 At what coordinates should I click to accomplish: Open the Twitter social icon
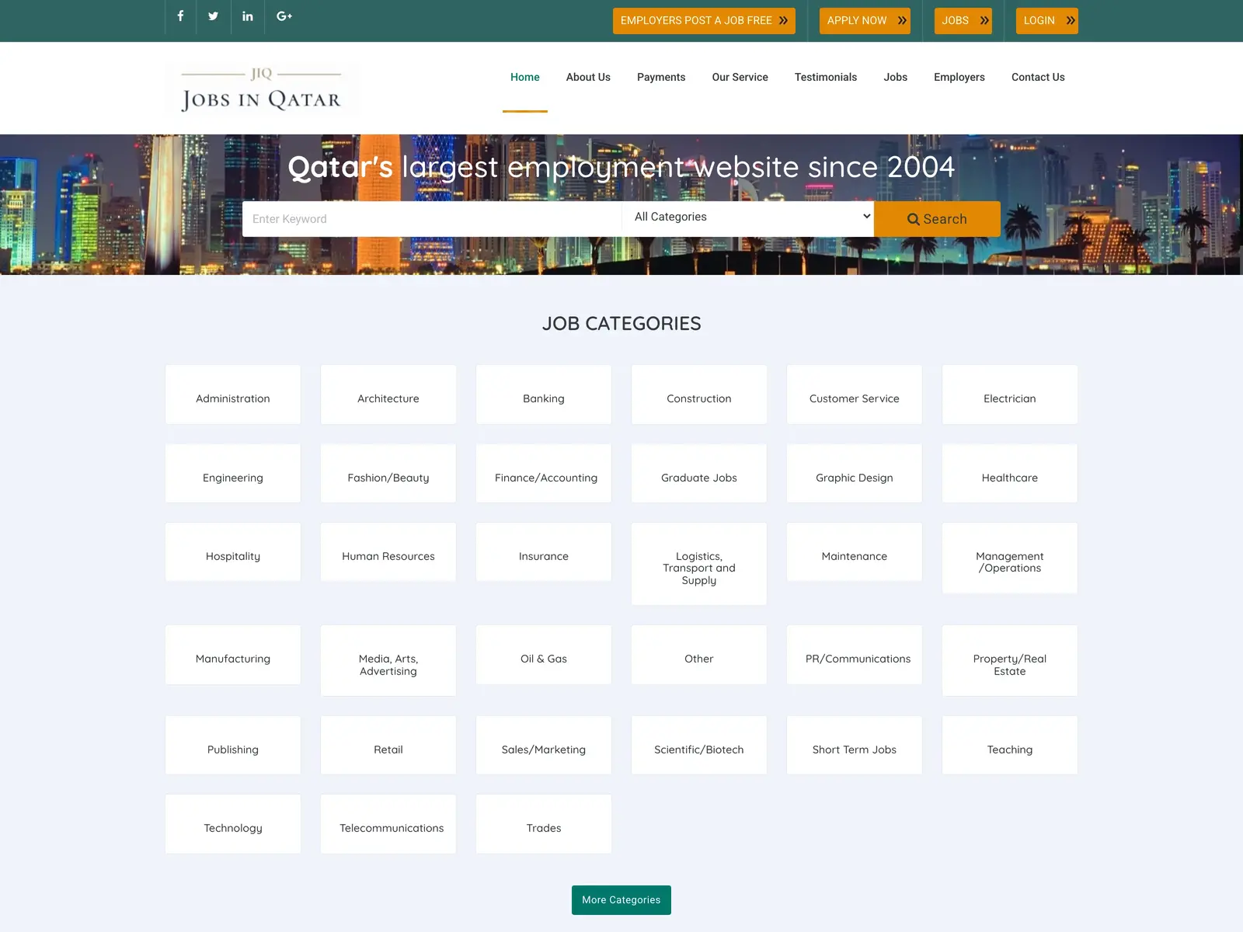(x=214, y=16)
